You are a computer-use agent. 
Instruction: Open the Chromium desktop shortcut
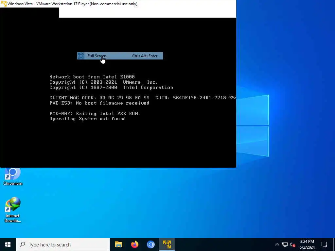coord(13,177)
